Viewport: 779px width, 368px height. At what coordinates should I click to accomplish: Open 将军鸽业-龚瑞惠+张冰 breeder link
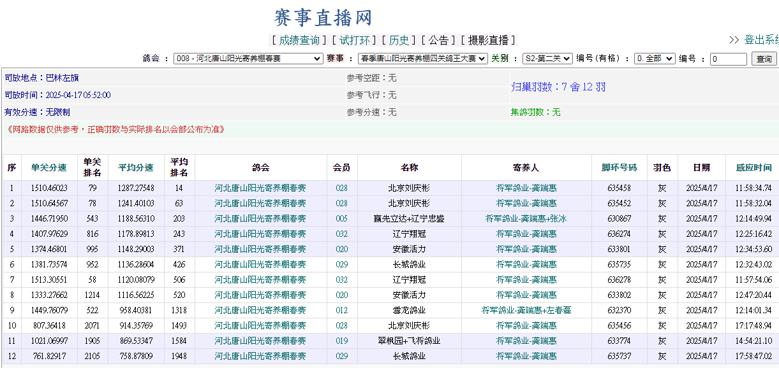click(526, 219)
